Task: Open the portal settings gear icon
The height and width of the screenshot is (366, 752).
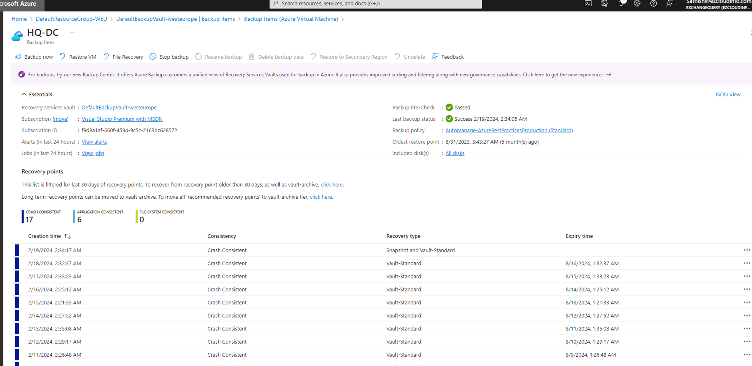Action: (x=637, y=3)
